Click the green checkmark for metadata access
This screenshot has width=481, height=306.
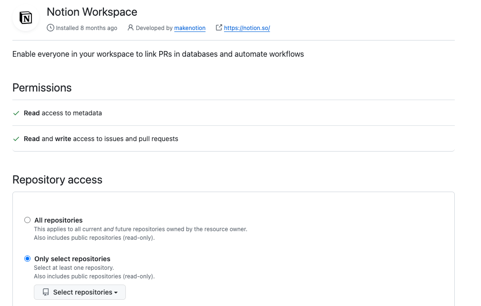(16, 112)
